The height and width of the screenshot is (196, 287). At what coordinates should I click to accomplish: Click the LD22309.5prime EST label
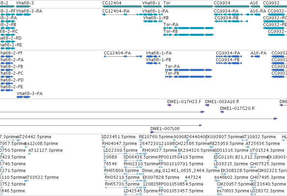coord(120,150)
